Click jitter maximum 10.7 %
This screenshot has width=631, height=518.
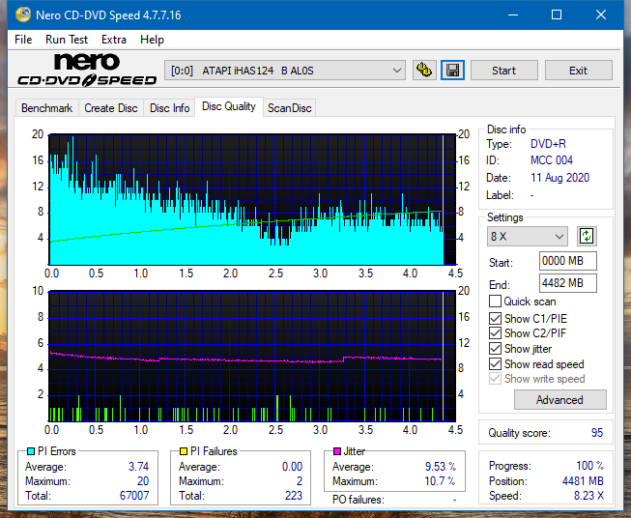coord(440,481)
